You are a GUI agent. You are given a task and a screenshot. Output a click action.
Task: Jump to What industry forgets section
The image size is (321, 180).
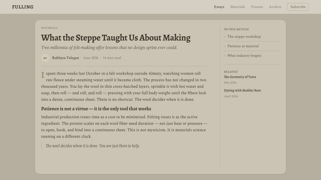click(x=244, y=56)
